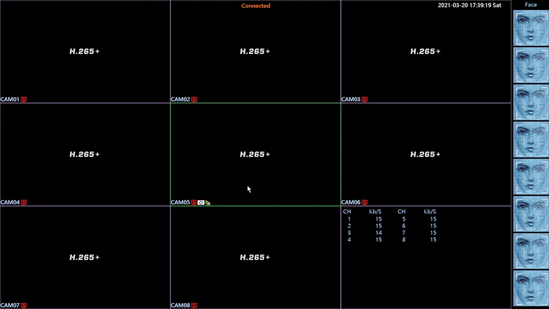Click the bitrate value 14 for channel 3
The image size is (549, 309).
378,233
